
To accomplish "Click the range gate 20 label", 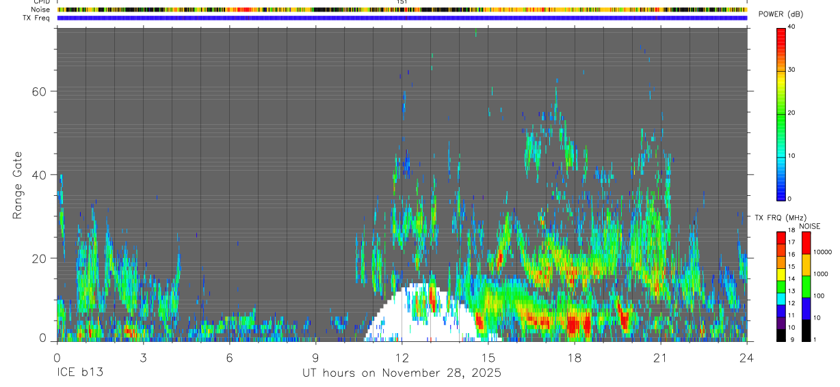I will coord(44,258).
